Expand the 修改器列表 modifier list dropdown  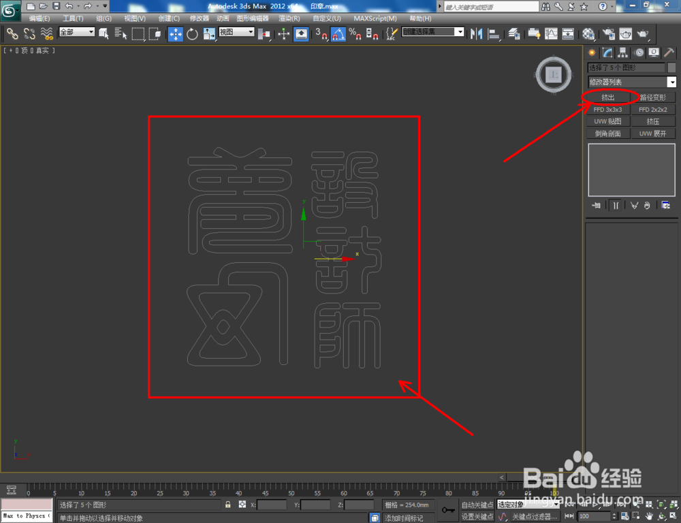click(632, 82)
